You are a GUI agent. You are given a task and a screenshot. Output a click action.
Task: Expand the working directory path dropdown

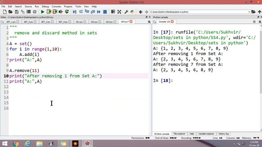249,12
